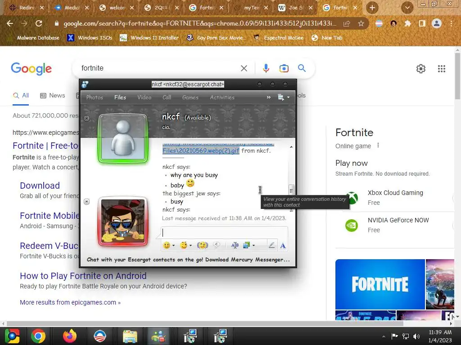Select the News search tab
Image resolution: width=461 pixels, height=345 pixels.
(53, 96)
